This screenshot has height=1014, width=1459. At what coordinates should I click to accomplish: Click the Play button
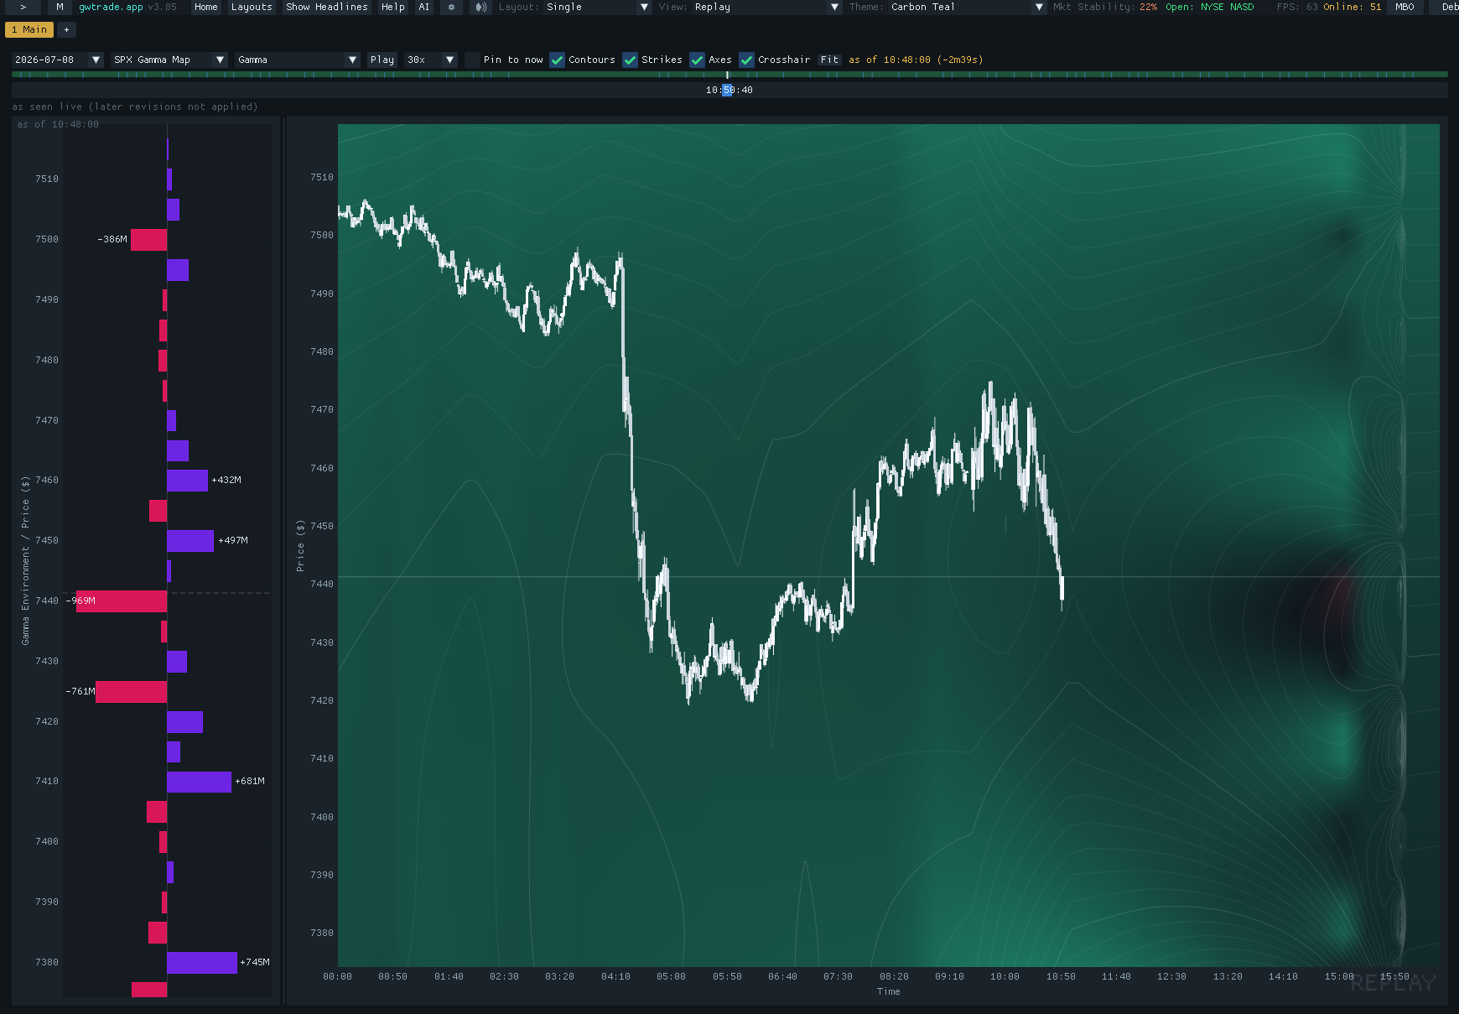382,60
